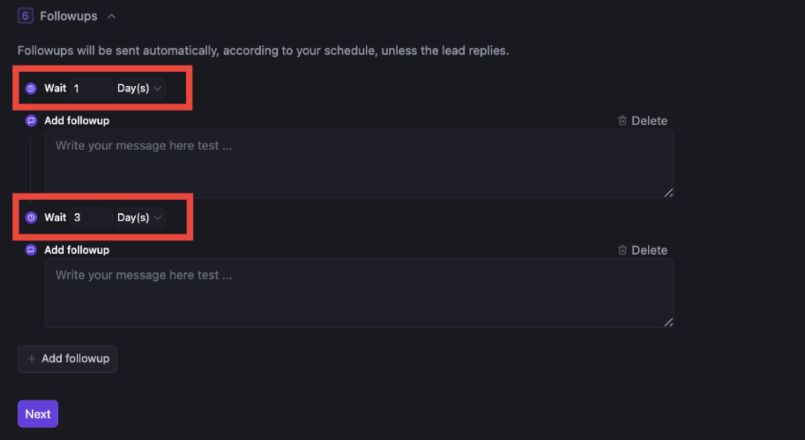This screenshot has width=805, height=440.
Task: Click the chat bubble icon on the first followup
Action: click(31, 121)
